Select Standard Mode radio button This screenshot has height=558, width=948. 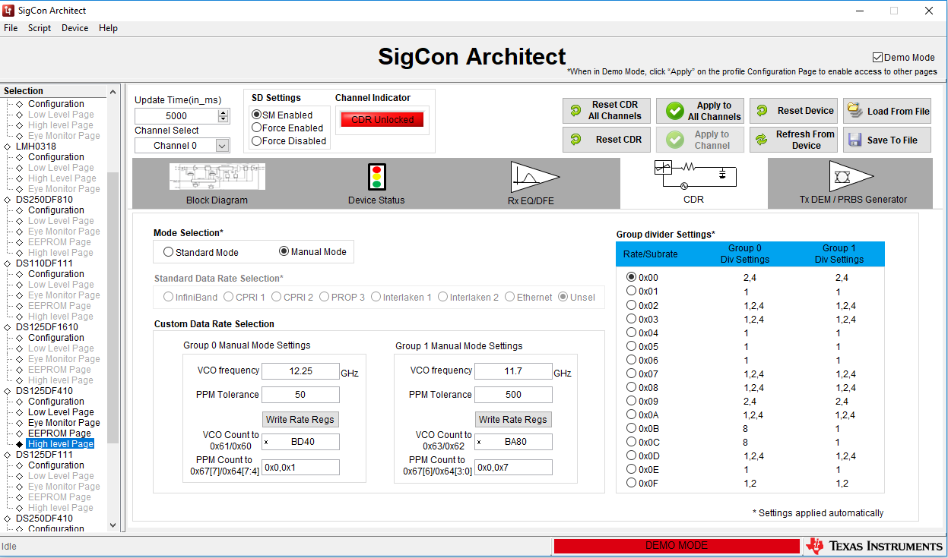click(x=169, y=252)
